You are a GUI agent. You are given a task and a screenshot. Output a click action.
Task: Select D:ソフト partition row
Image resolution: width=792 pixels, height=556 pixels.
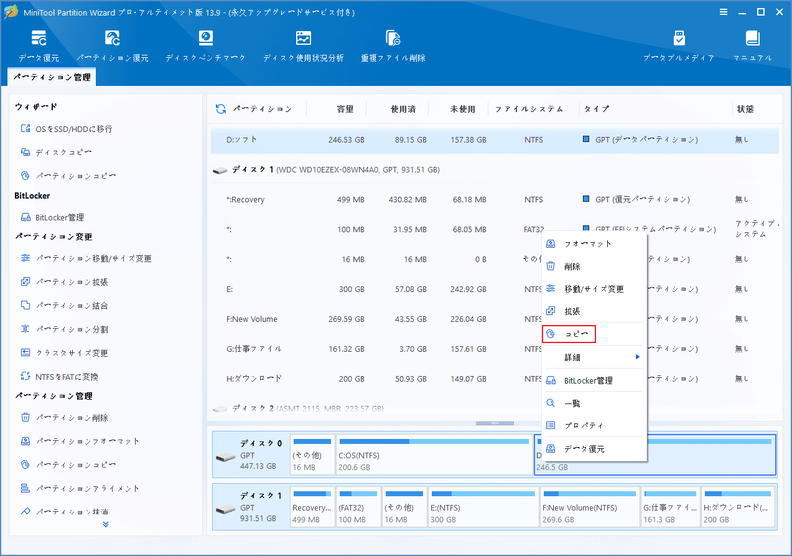pos(495,140)
